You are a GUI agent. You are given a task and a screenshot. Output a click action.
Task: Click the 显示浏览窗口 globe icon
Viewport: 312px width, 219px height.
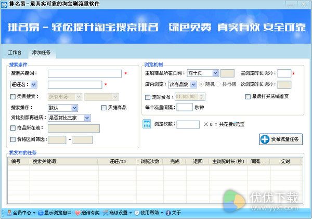(x=41, y=213)
